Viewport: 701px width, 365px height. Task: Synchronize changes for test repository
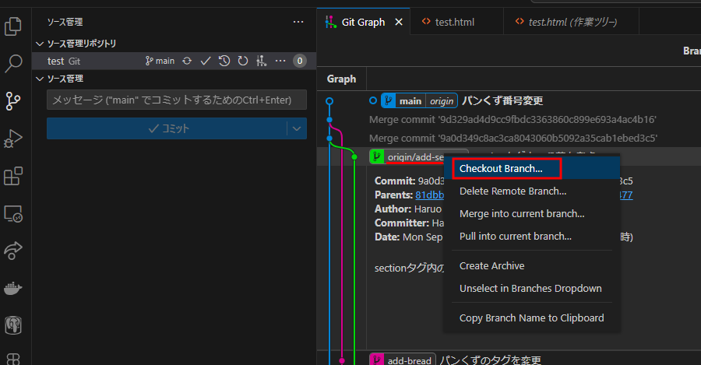click(187, 61)
